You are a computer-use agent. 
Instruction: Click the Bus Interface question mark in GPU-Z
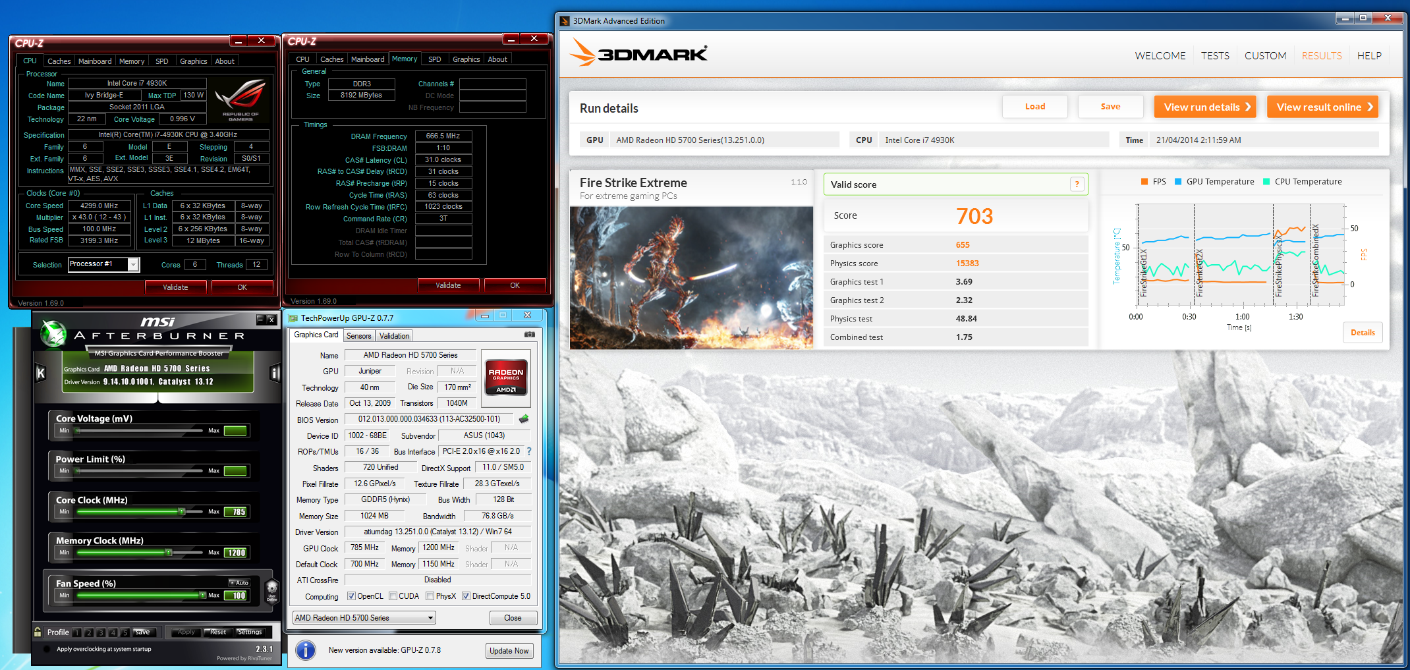(x=529, y=451)
